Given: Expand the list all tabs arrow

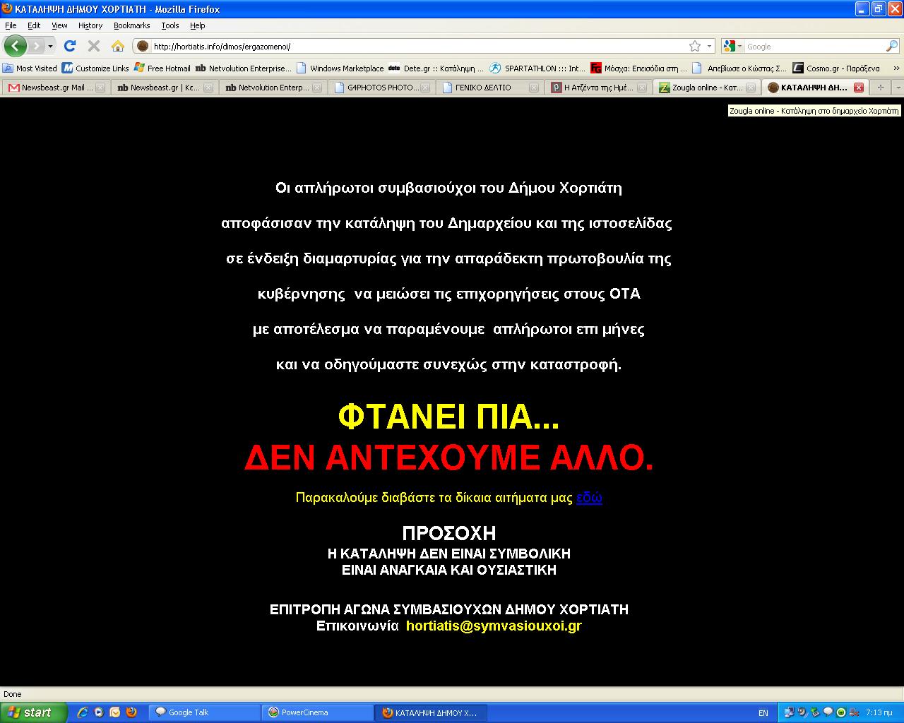Looking at the screenshot, I should click(x=898, y=88).
